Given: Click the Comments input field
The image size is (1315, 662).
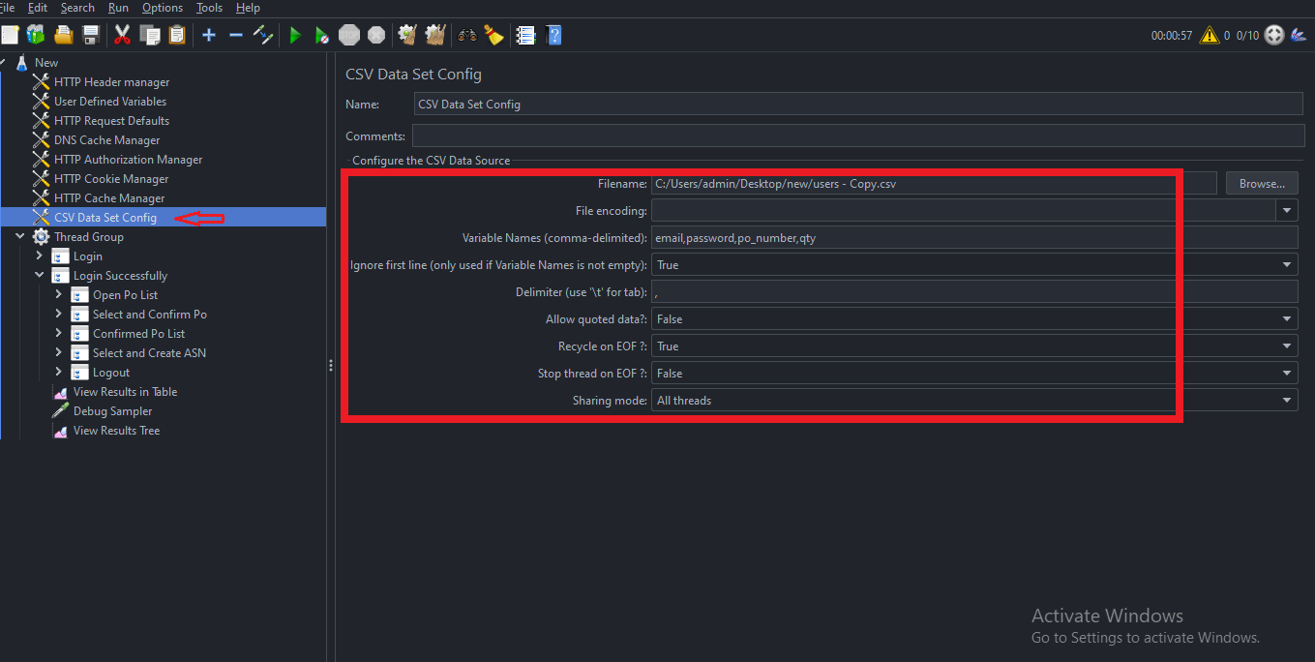Looking at the screenshot, I should pos(858,135).
